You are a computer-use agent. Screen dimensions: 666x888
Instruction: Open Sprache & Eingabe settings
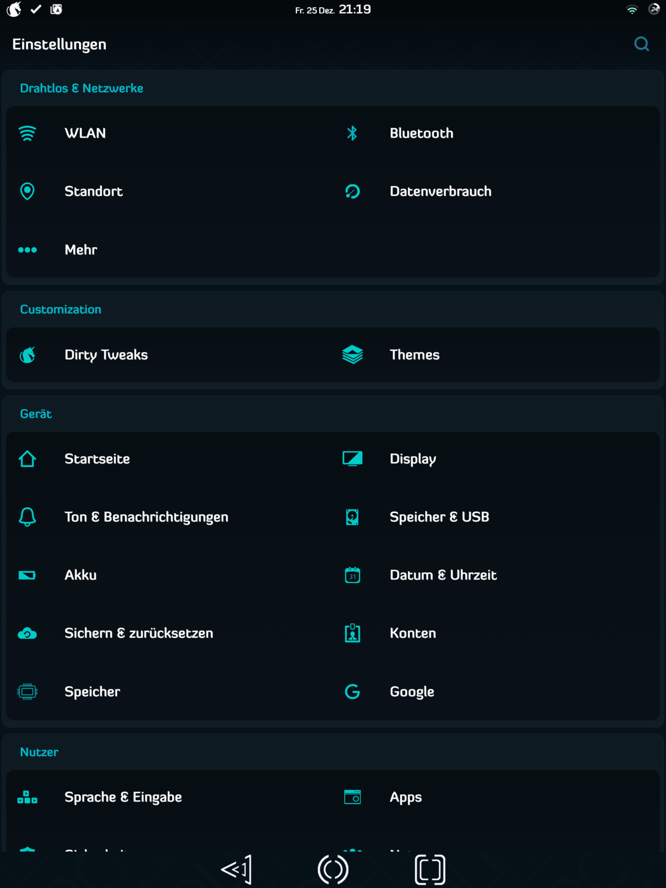click(123, 797)
